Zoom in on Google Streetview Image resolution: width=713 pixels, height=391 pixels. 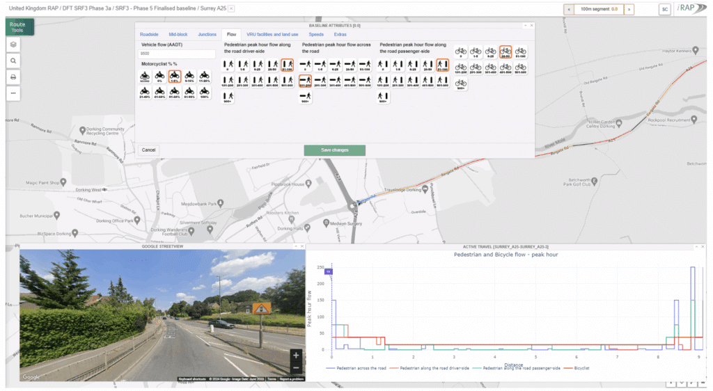[x=296, y=356]
